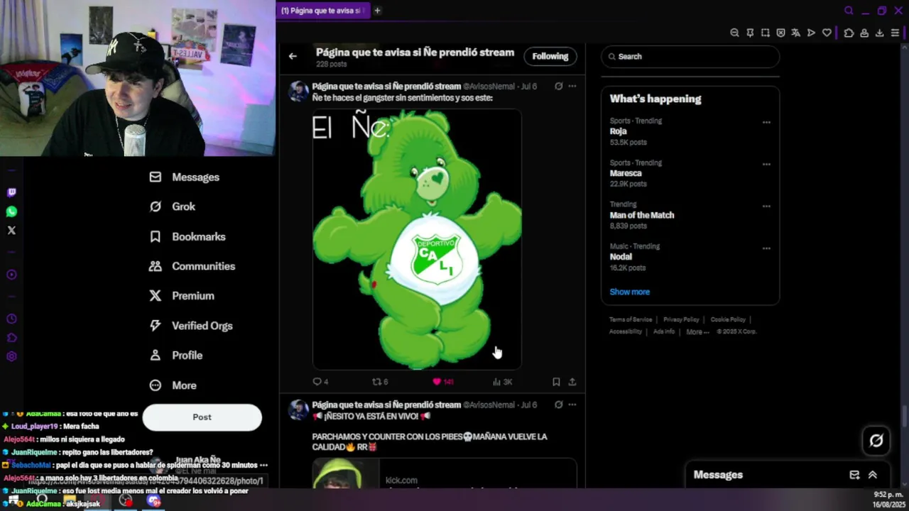Screen dimensions: 909x511
Task: Click the translate page icon
Action: tap(795, 33)
